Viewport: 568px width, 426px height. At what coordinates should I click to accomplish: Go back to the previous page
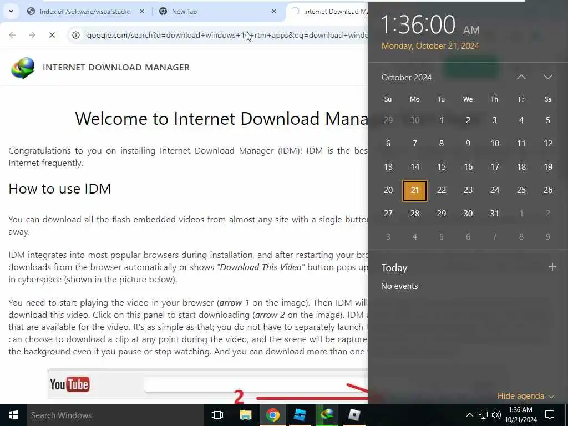point(12,35)
